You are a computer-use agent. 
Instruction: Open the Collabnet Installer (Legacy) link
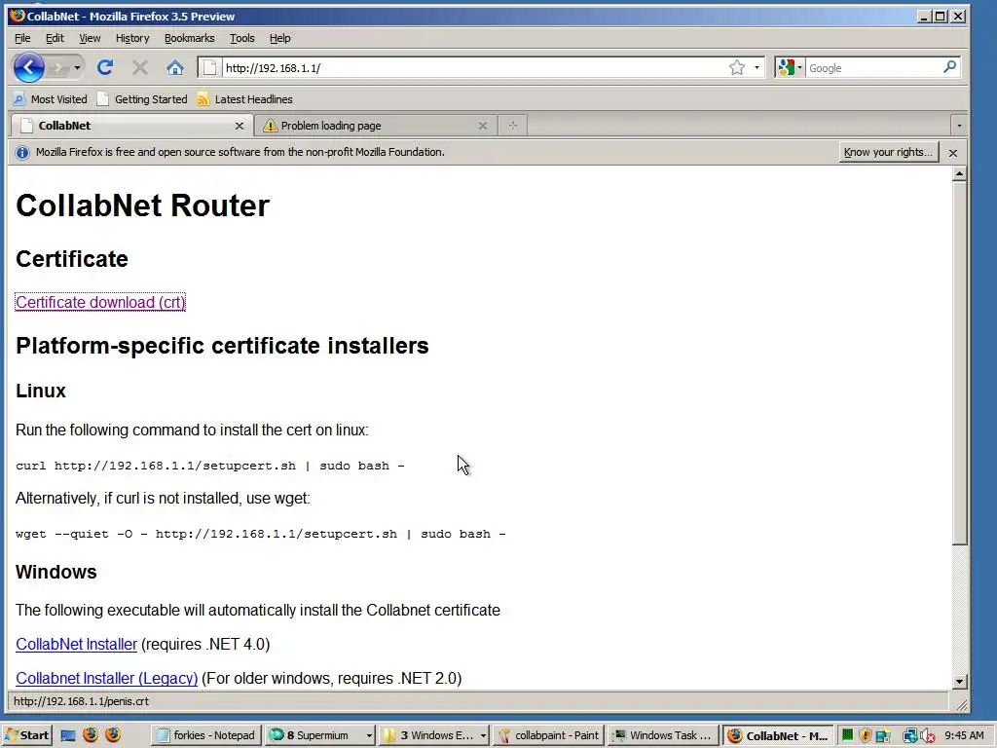tap(107, 678)
